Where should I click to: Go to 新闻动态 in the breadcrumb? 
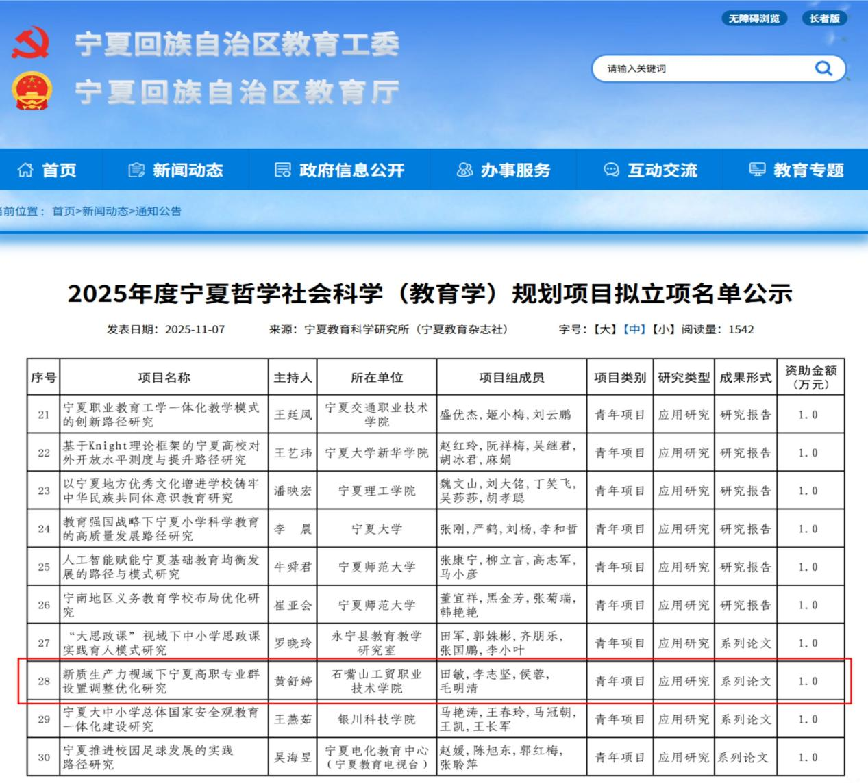point(105,211)
